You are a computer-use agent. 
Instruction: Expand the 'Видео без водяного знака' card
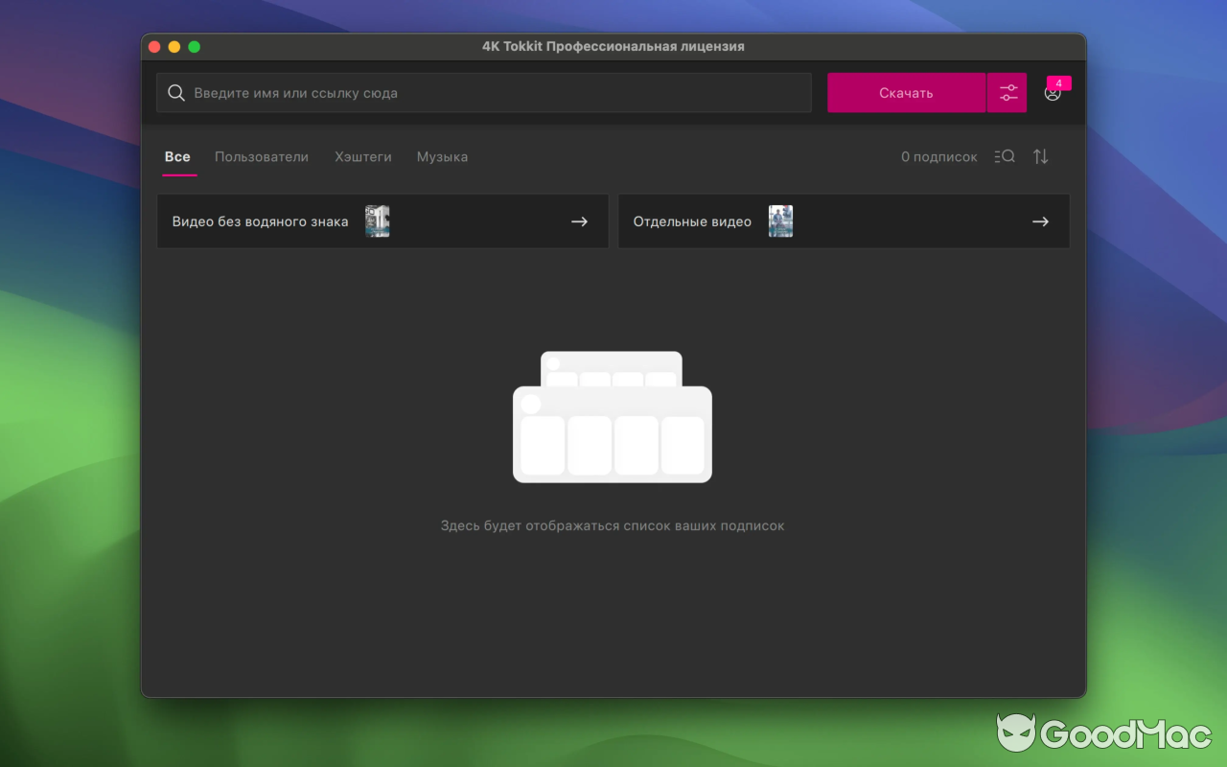382,221
